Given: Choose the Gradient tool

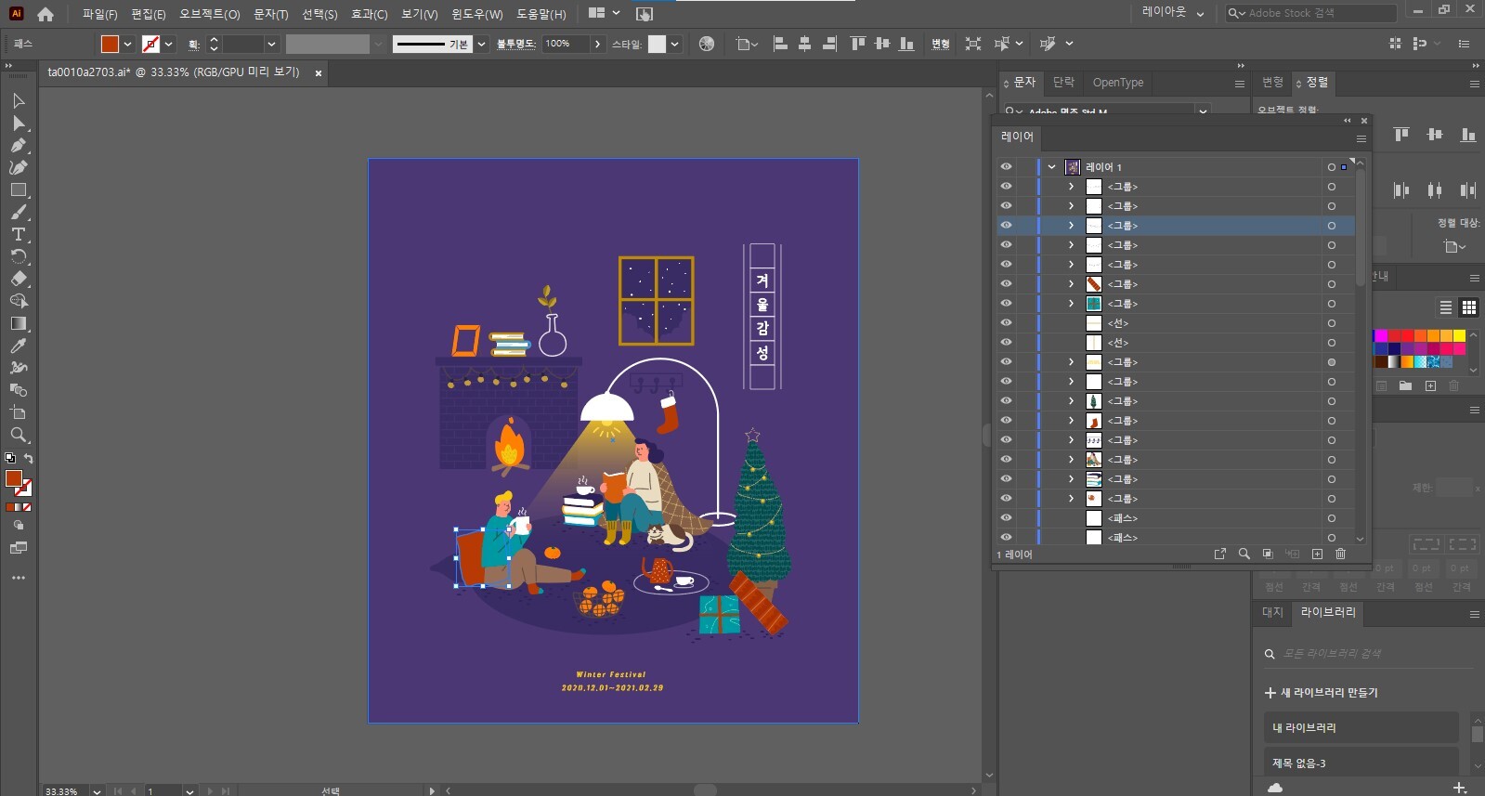Looking at the screenshot, I should tap(18, 323).
